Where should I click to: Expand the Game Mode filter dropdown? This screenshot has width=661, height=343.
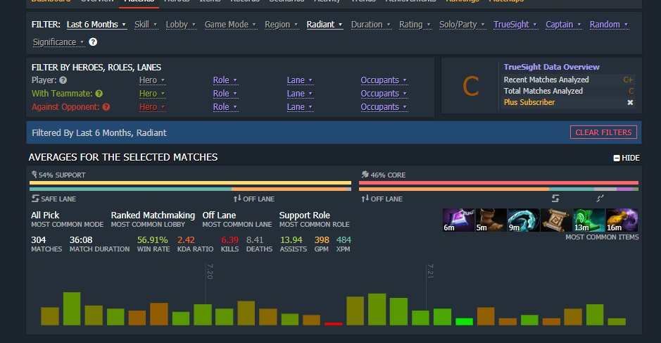(229, 25)
